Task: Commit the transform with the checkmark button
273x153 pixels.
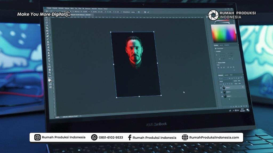Action: tap(148, 12)
